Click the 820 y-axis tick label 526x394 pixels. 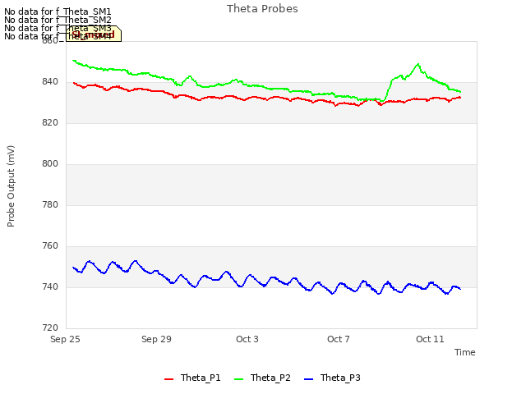[50, 123]
